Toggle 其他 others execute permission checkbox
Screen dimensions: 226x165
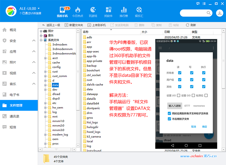click(x=204, y=86)
